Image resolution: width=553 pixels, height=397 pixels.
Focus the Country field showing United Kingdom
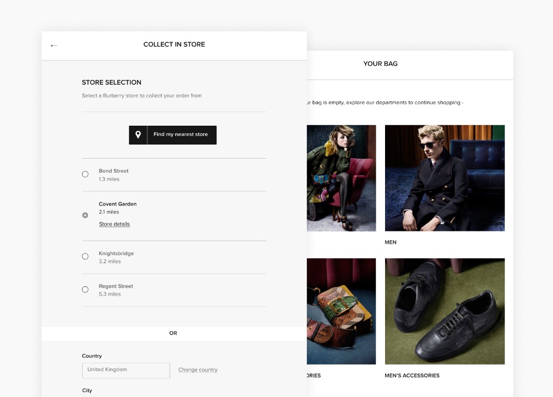coord(126,371)
